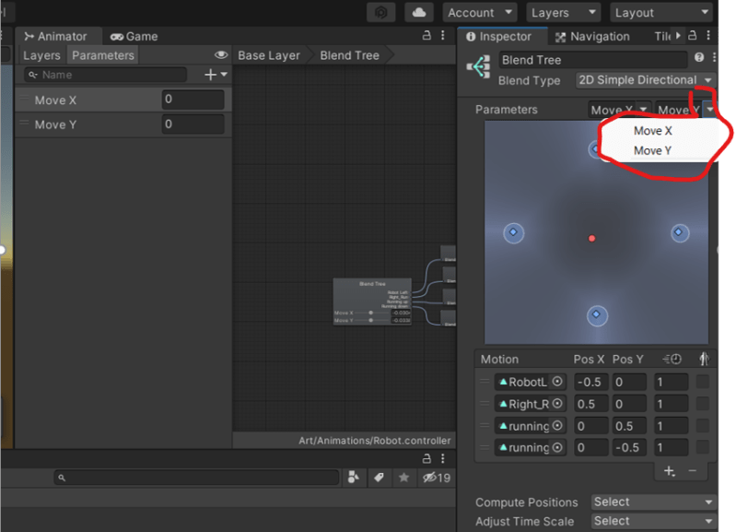Add a motion with plus button
This screenshot has width=736, height=532.
point(670,471)
